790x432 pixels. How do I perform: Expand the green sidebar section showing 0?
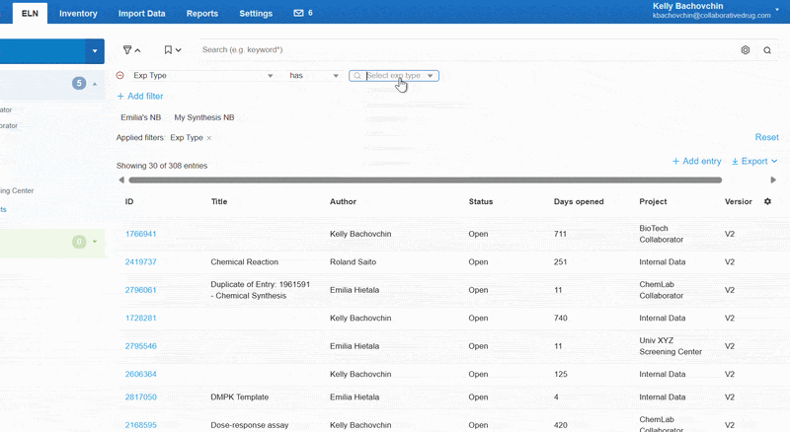click(95, 242)
